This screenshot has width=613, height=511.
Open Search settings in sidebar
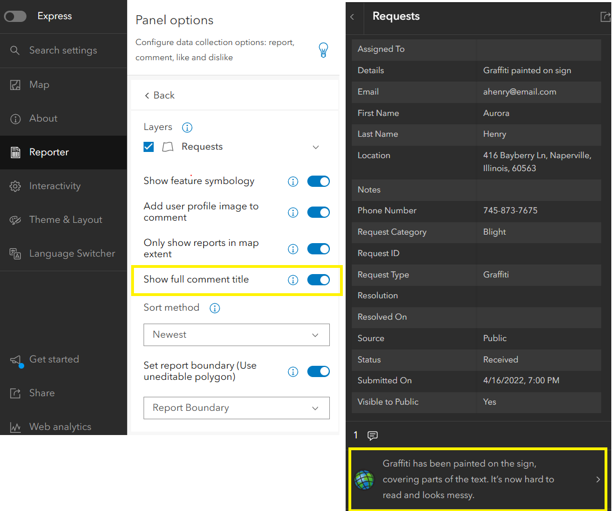(62, 51)
